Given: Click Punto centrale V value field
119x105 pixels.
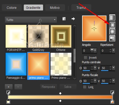Looking at the screenshot, I should (x=105, y=68).
